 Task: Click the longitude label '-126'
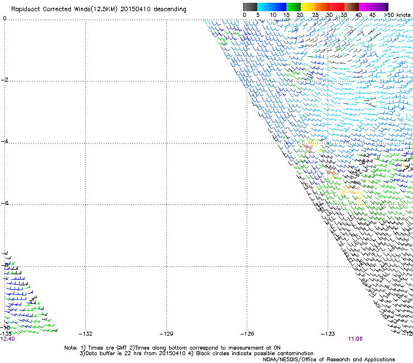[x=247, y=334]
